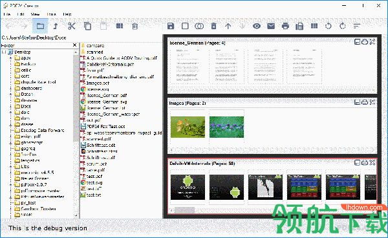The height and width of the screenshot is (238, 388).
Task: Save the document with floppy disk icon
Action: coord(171,26)
